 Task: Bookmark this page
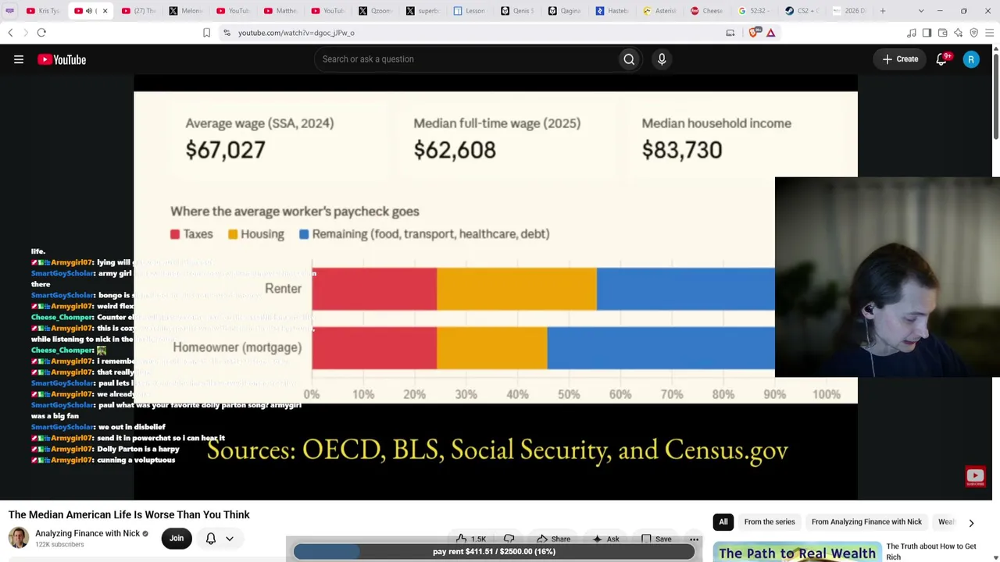coord(206,33)
